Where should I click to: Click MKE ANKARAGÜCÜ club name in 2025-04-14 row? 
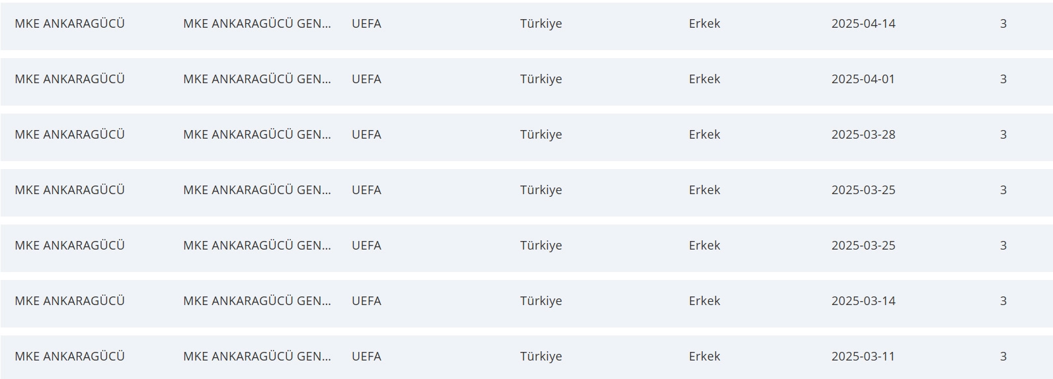[69, 24]
